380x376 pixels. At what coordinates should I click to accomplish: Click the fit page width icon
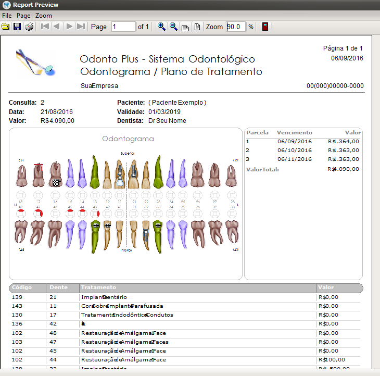point(185,27)
